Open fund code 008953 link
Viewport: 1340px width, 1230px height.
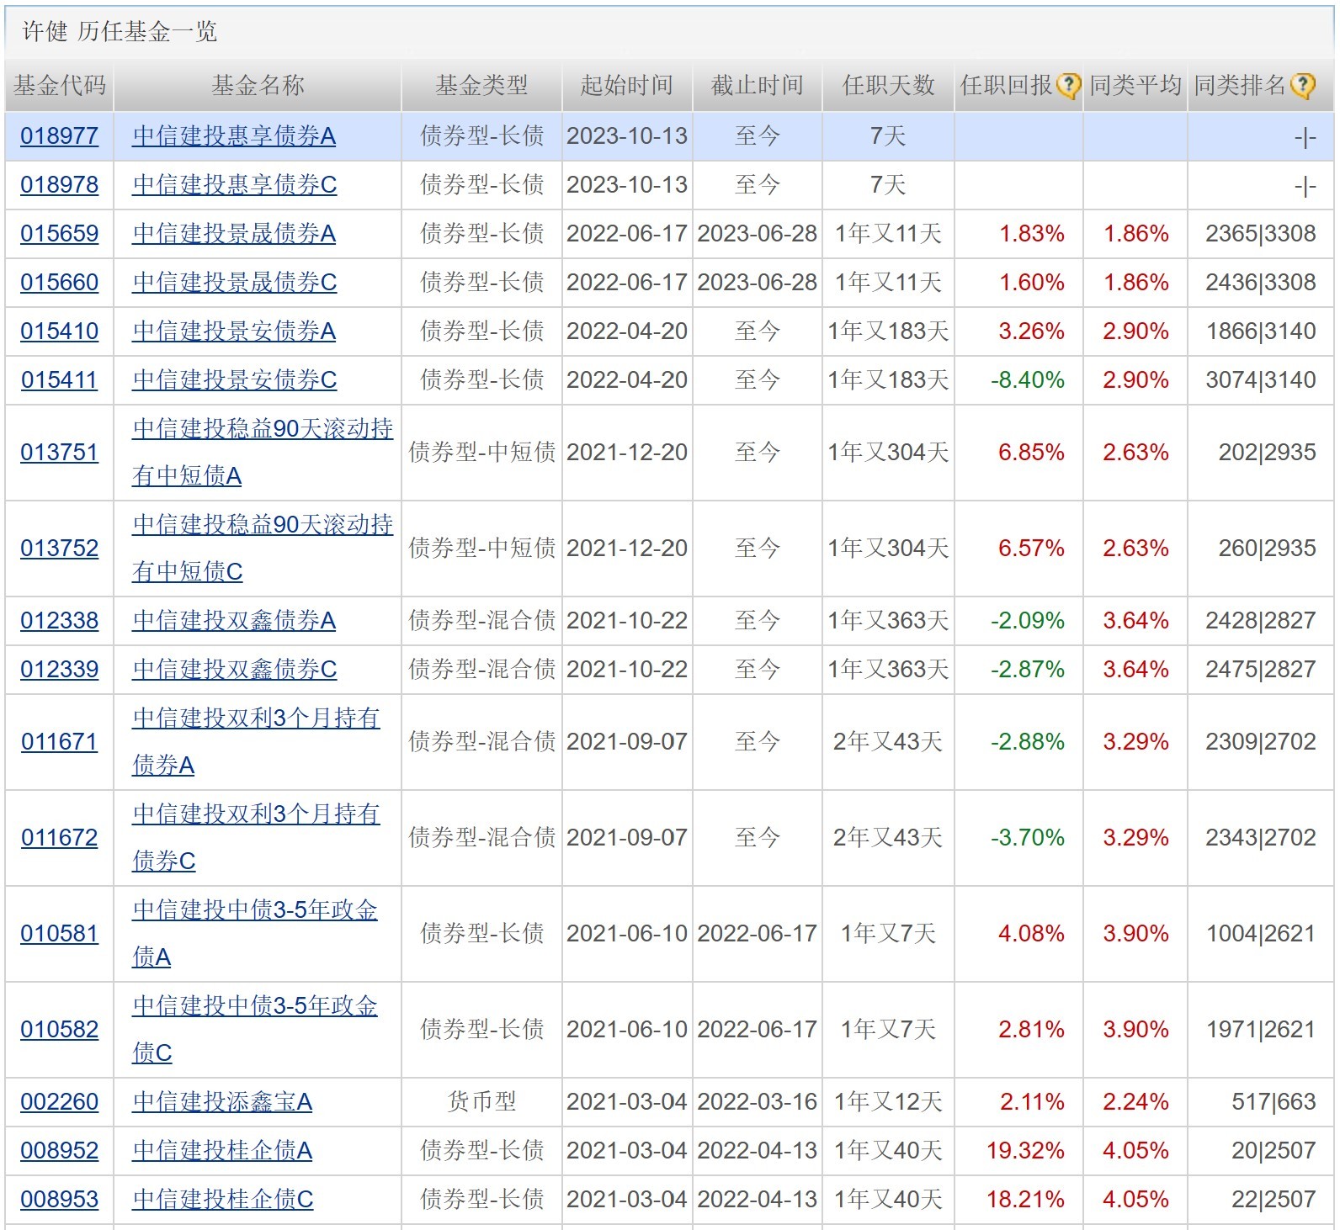[59, 1200]
